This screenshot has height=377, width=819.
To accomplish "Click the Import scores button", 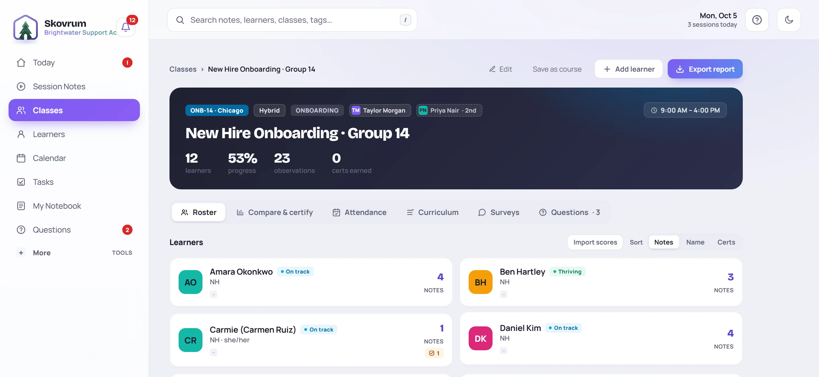I will tap(595, 242).
